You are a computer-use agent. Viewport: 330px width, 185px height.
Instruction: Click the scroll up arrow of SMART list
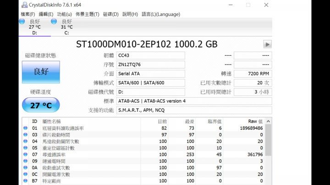[268, 121]
